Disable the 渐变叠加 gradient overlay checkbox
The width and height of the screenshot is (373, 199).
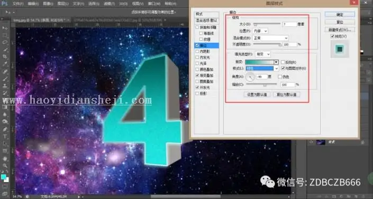[197, 76]
